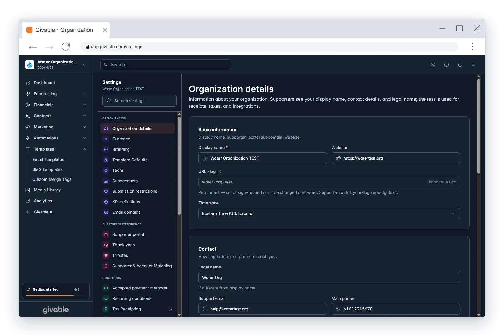The width and height of the screenshot is (504, 336).
Task: Click the Givable AI sparkle icon
Action: pyautogui.click(x=28, y=212)
